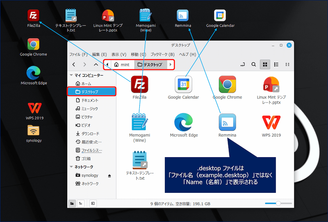Screen dimensions: 328x222
Task: Open Remmina icon in the file manager
Action: [x=227, y=122]
